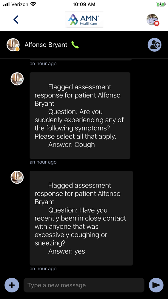Focus the Type a new message field
This screenshot has width=168, height=299.
point(84,285)
